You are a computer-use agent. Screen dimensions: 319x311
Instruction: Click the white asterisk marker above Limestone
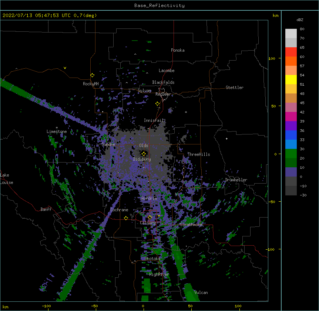(x=57, y=128)
